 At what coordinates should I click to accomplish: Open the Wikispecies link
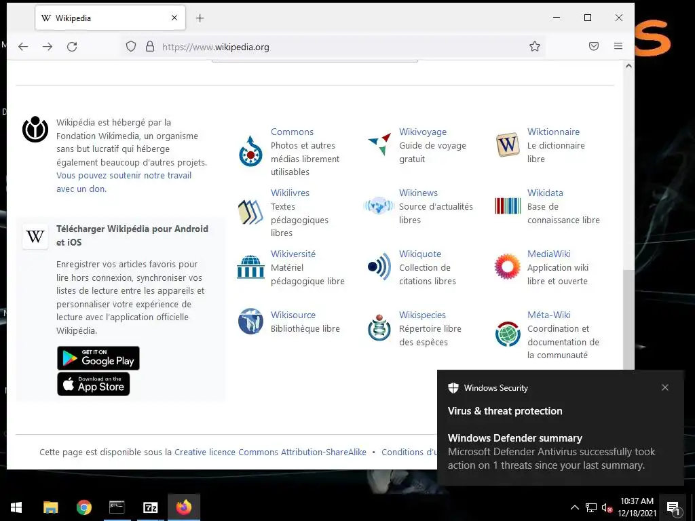pos(422,315)
